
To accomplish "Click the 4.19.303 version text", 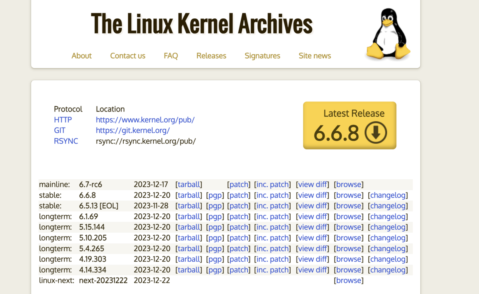I will pyautogui.click(x=93, y=259).
